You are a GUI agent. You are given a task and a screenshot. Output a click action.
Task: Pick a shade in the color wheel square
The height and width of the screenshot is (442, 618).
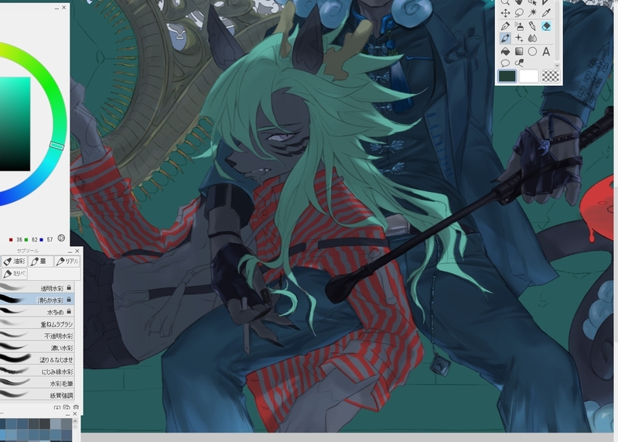[x=15, y=124]
